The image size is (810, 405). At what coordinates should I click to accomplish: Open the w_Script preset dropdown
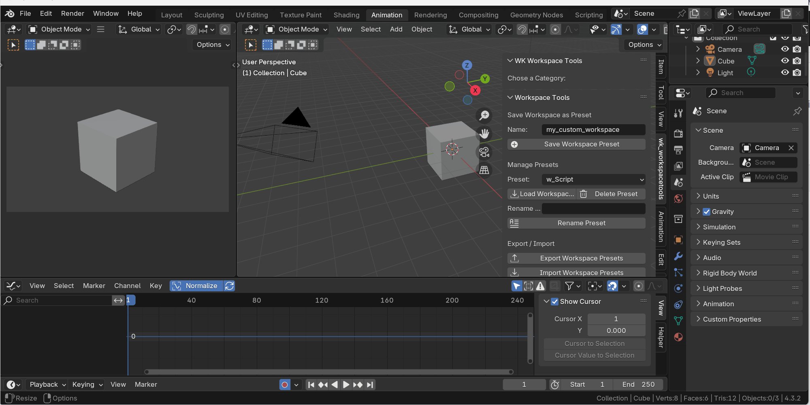click(593, 179)
